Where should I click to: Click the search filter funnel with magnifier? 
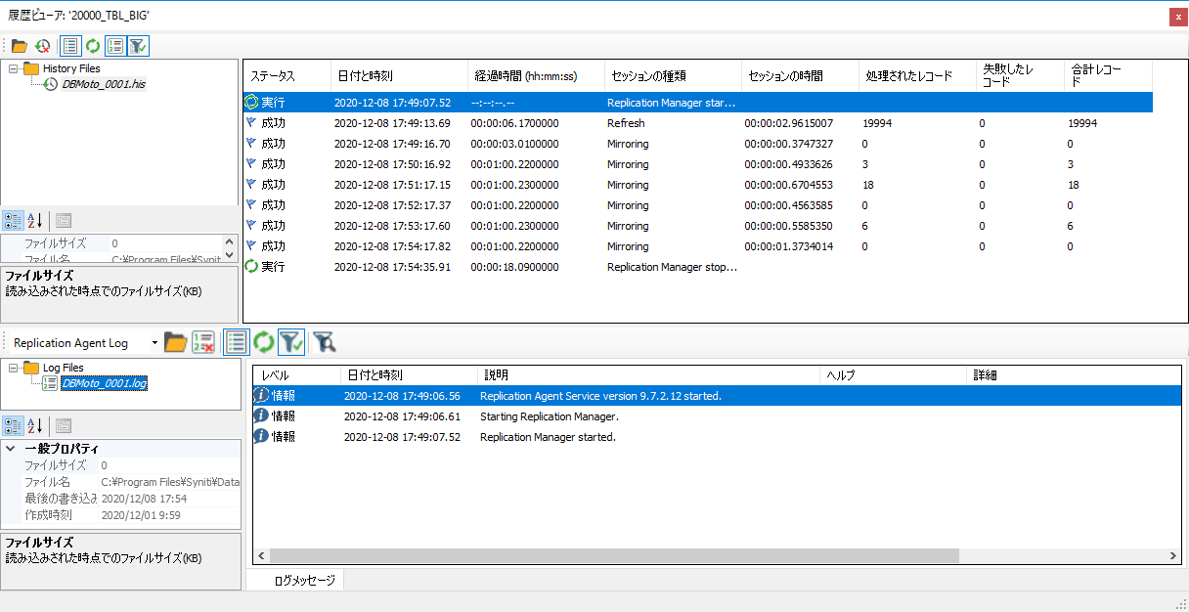click(x=325, y=342)
